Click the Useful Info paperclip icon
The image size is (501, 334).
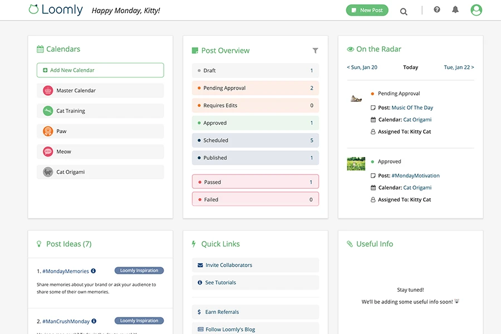350,244
